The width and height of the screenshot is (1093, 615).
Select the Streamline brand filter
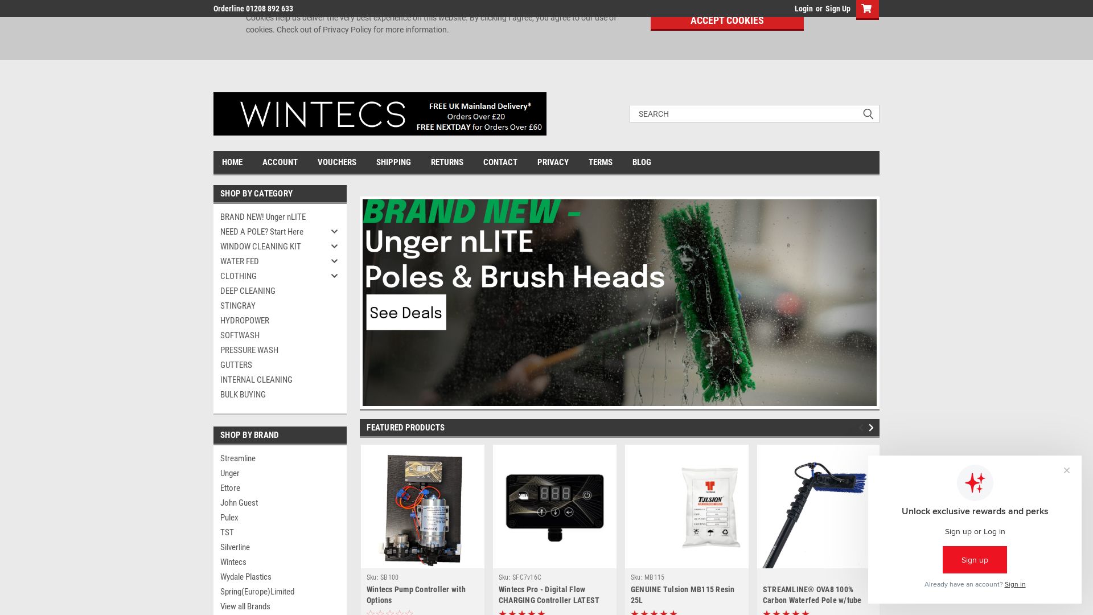coord(238,458)
